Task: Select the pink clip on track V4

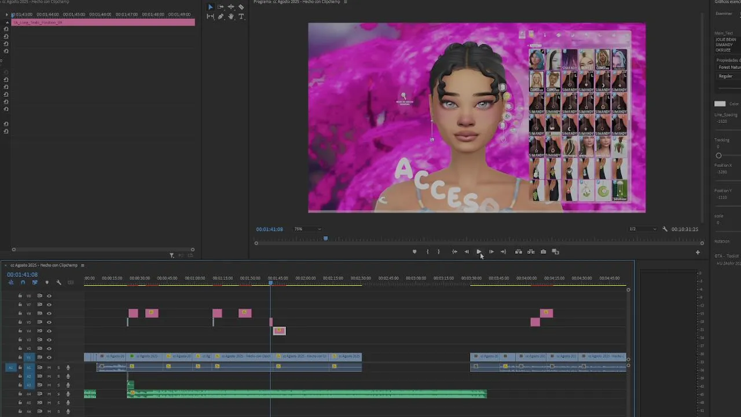Action: (x=280, y=331)
